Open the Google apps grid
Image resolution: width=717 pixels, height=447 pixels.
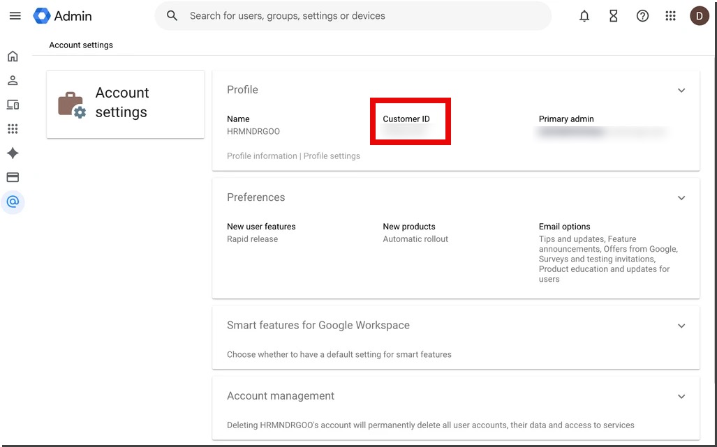point(670,16)
